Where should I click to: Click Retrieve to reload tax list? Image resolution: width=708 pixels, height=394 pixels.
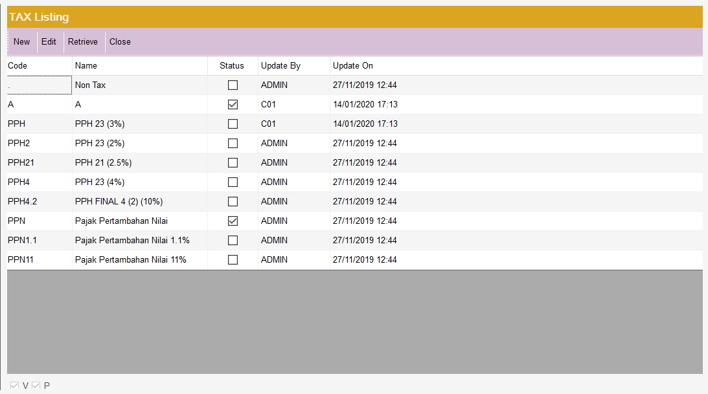[83, 42]
